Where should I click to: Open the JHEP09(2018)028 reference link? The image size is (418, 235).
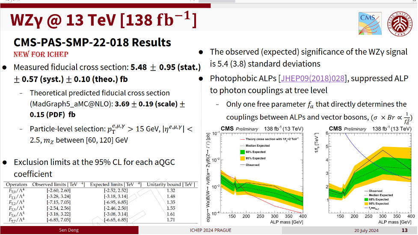coord(314,79)
